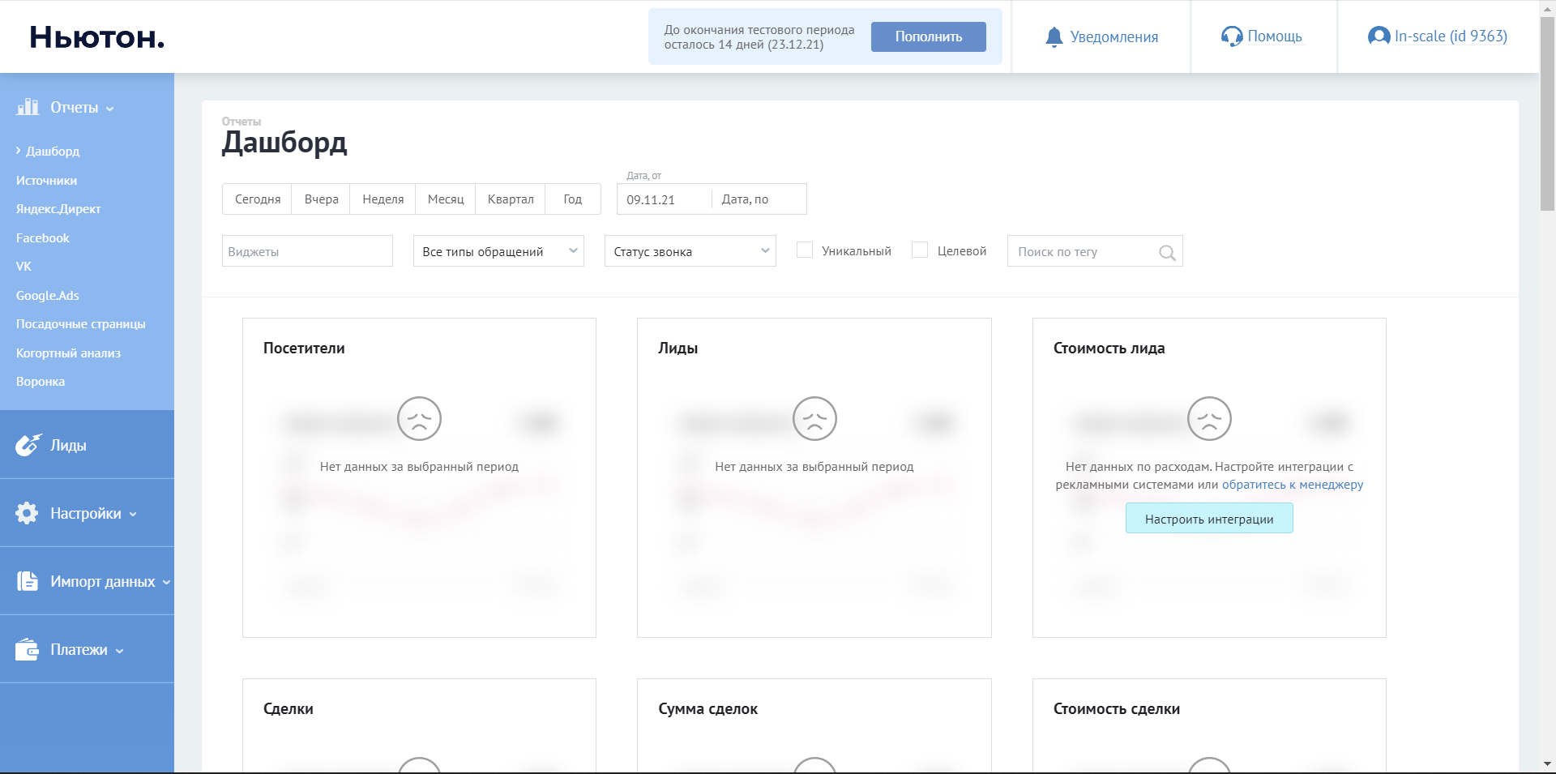Click the Дата, от field showing 09.11.21
Image resolution: width=1556 pixels, height=774 pixels.
pos(664,199)
